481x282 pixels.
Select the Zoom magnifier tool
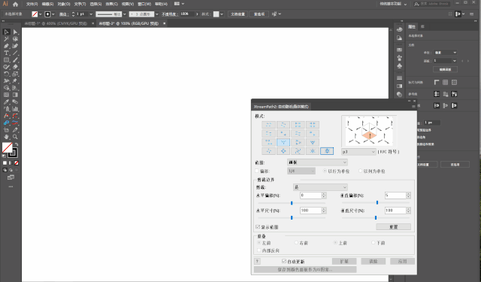(15, 137)
